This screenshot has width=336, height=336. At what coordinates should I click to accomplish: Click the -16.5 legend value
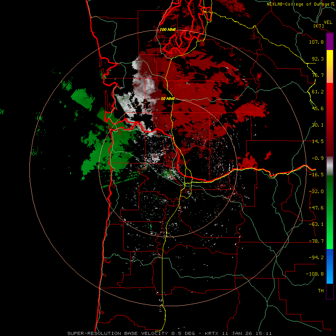[316, 175]
